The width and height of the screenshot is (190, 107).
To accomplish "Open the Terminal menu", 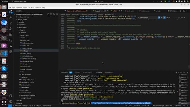I will pos(38,8).
